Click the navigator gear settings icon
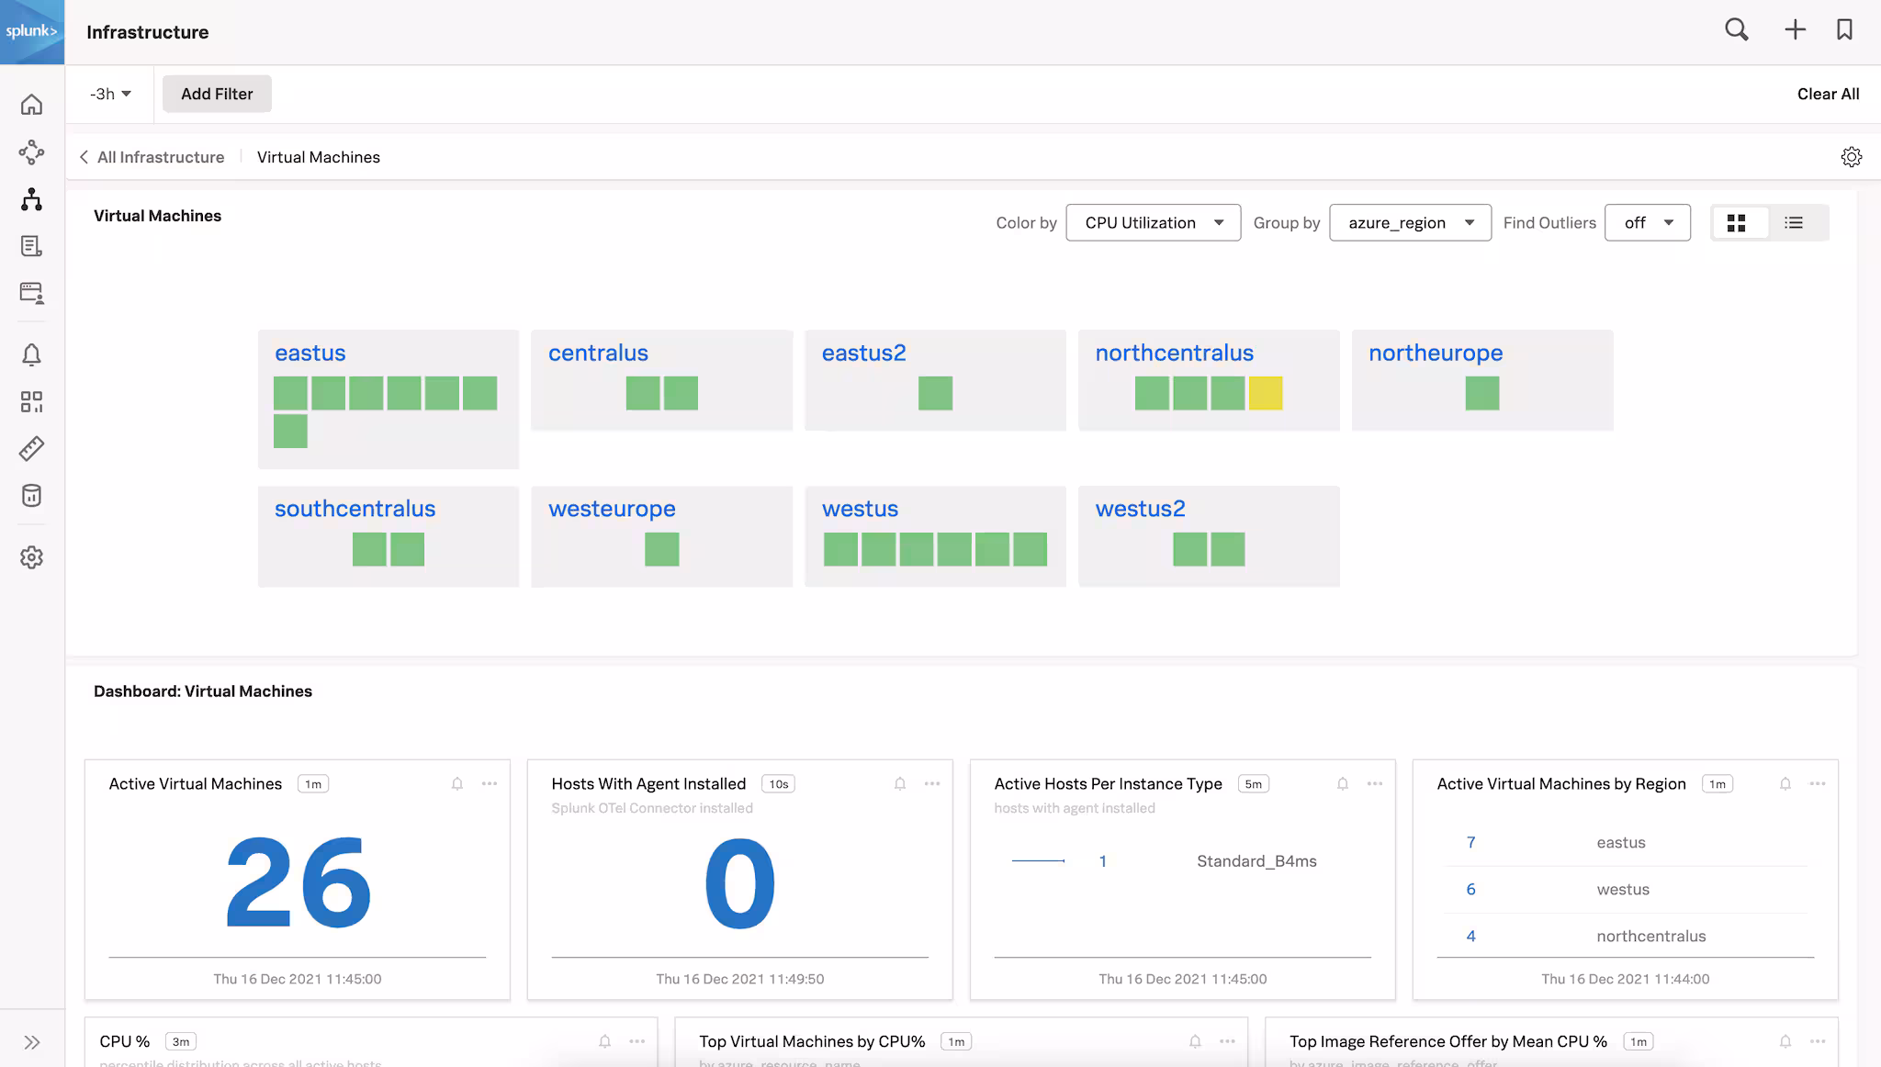Screen dimensions: 1881x1067 pos(1851,157)
